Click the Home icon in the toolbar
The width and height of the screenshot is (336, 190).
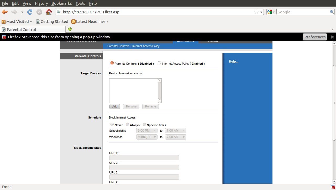[49, 12]
